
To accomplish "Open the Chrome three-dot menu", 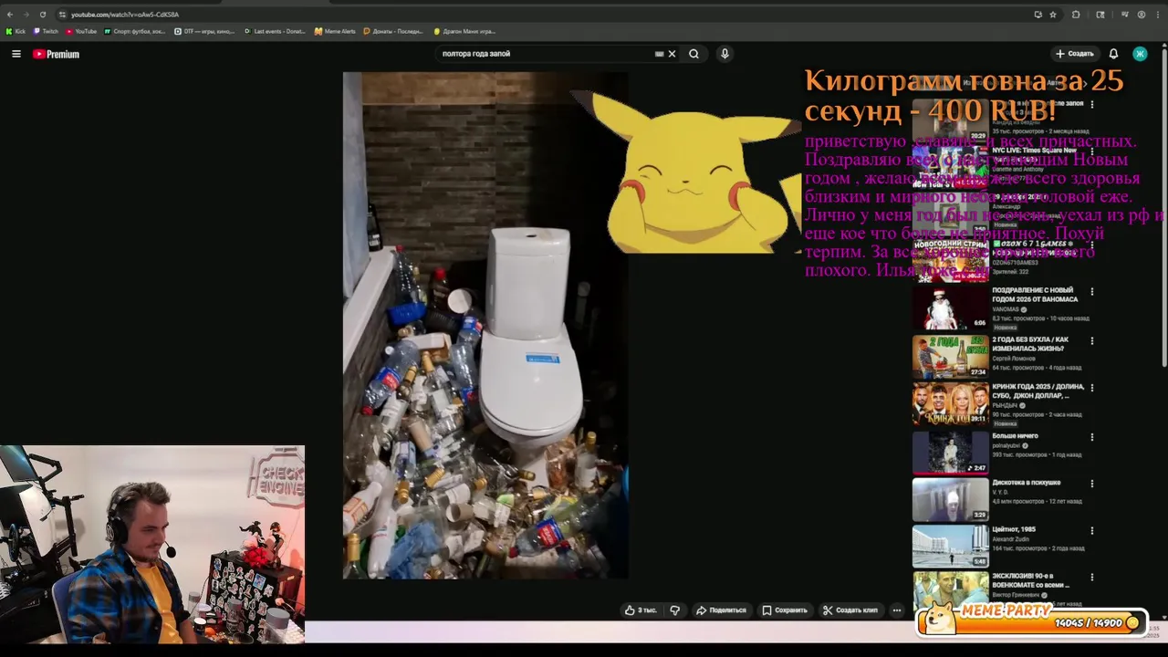I will [x=1158, y=15].
